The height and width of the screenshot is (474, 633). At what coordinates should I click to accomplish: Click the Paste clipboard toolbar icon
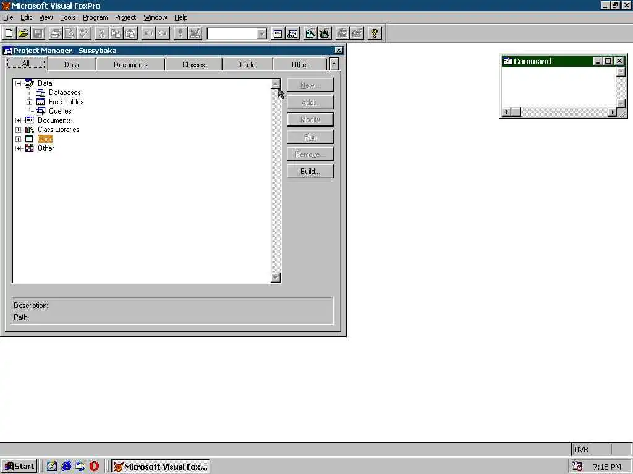[x=131, y=33]
